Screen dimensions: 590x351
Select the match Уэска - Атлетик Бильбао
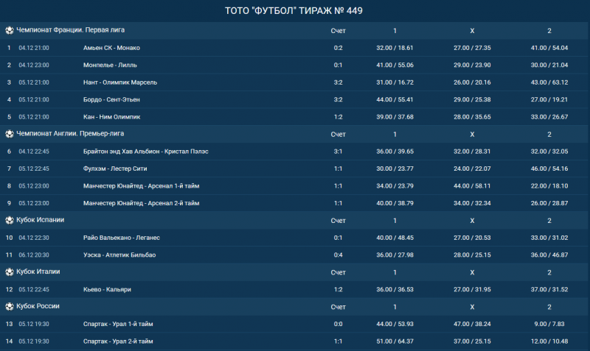(119, 255)
